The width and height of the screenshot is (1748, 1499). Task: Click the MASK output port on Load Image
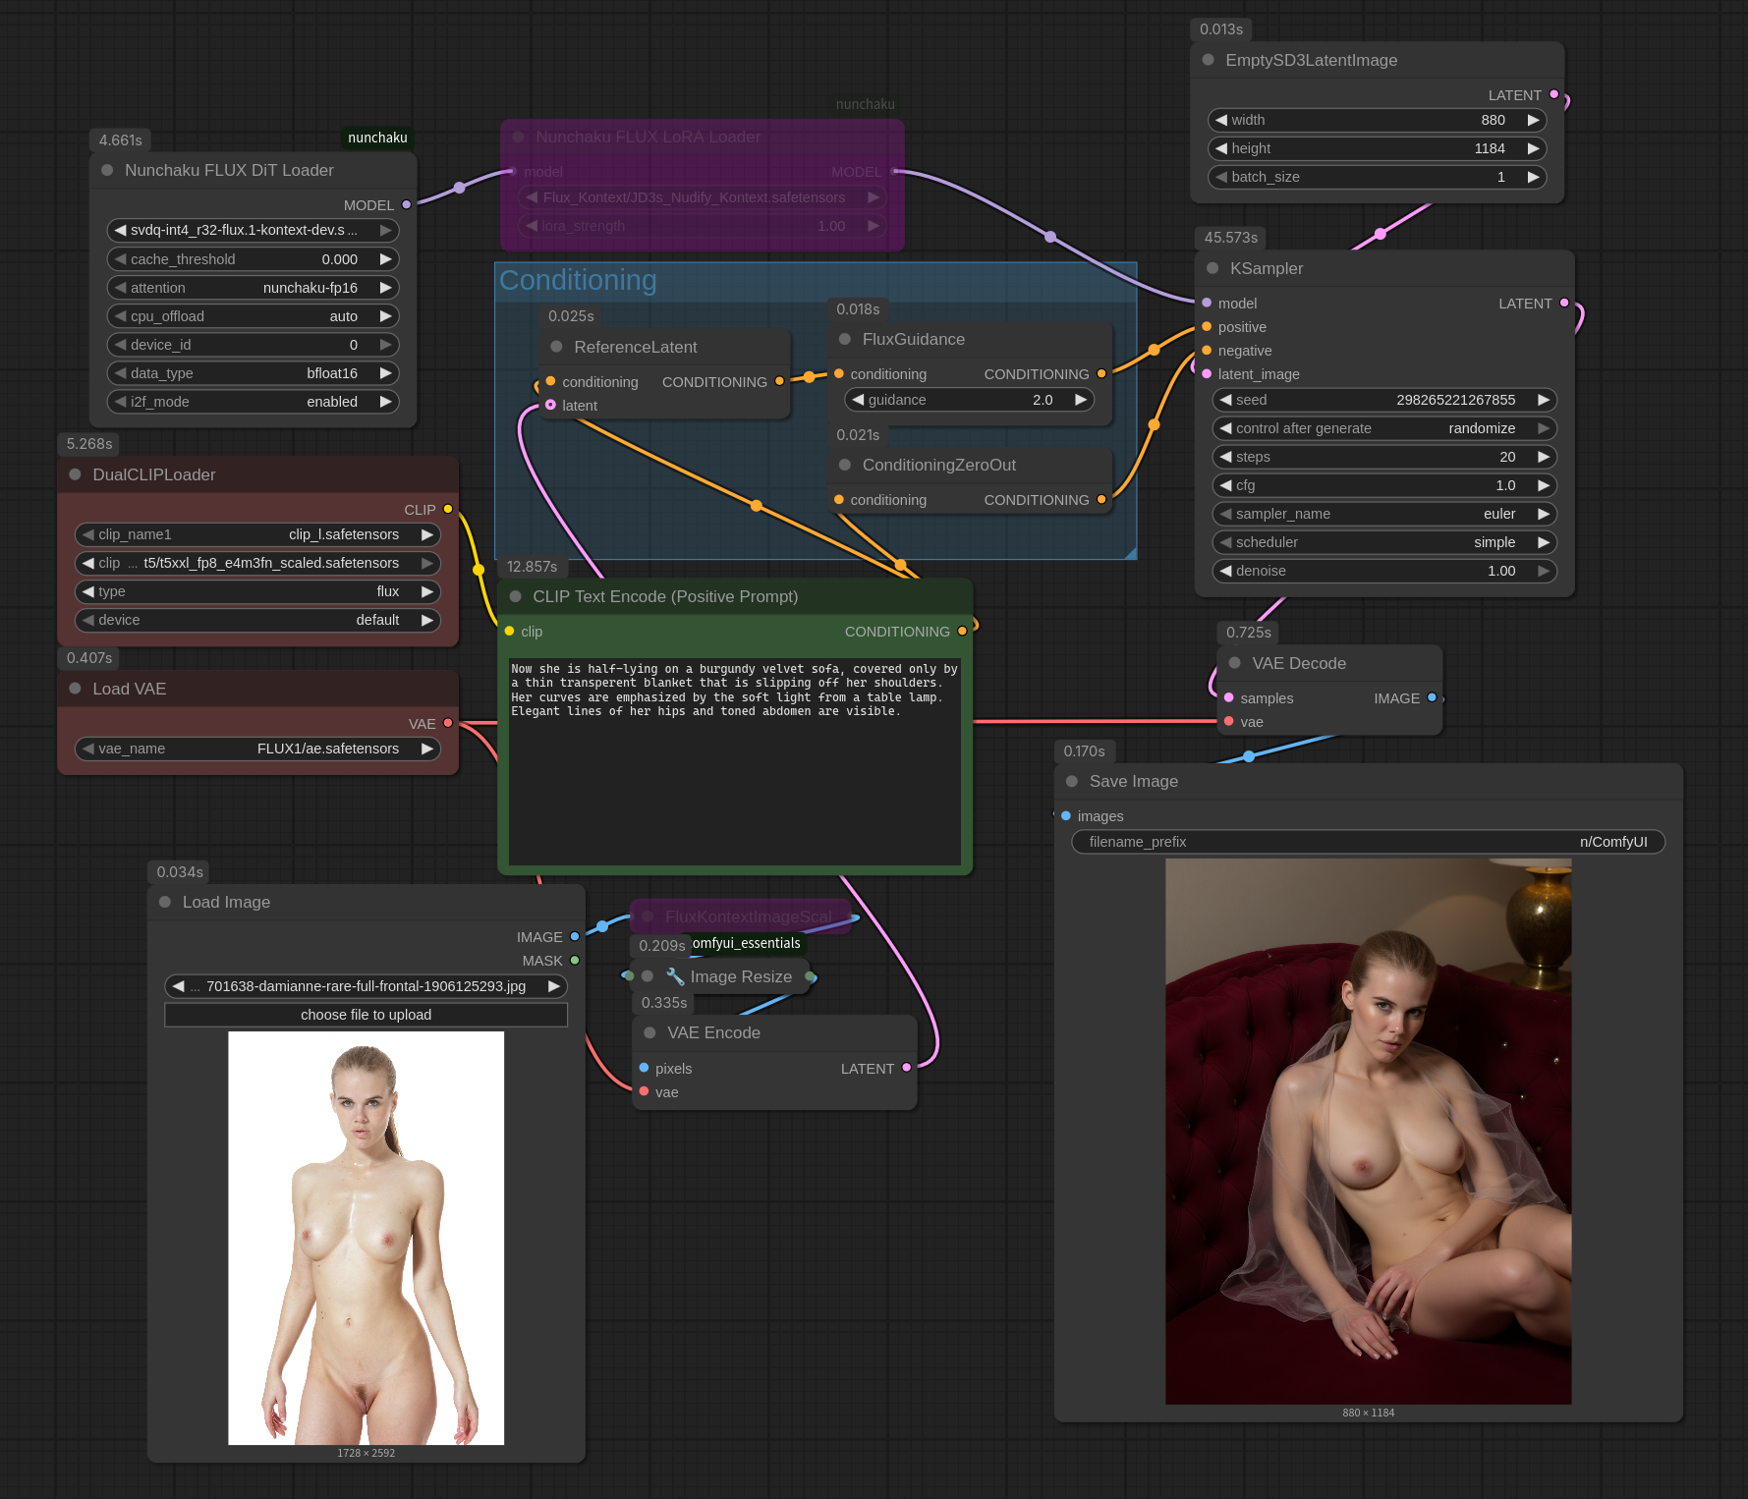[x=575, y=961]
